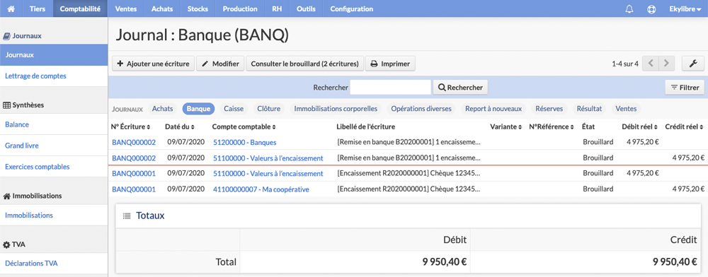Screen dimensions: 708x277
Task: Click the TVA section header
Action: 14,244
